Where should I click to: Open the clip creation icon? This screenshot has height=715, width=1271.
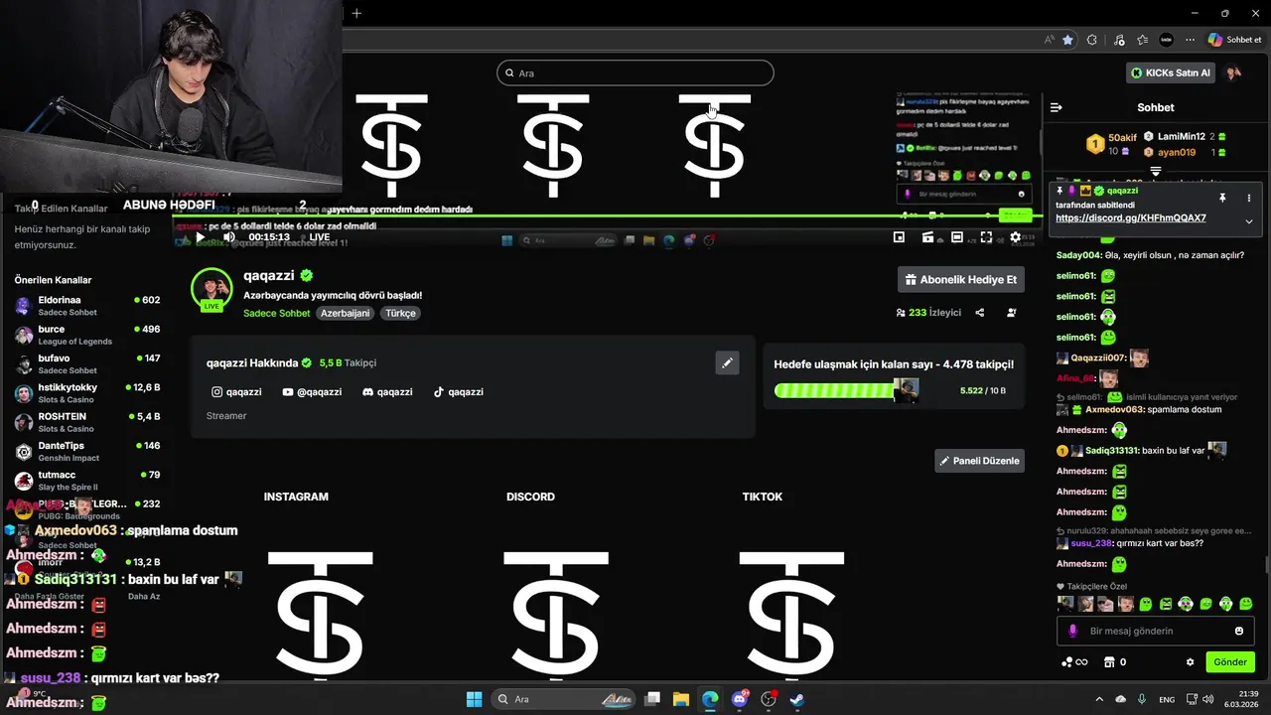point(927,237)
